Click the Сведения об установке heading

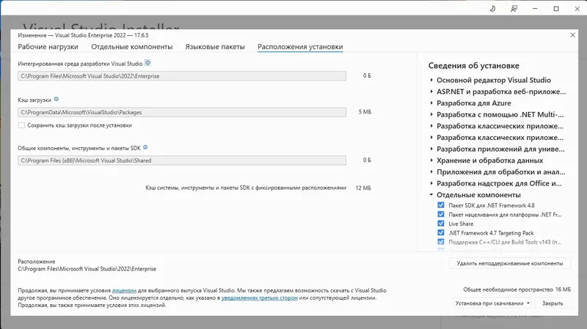473,65
